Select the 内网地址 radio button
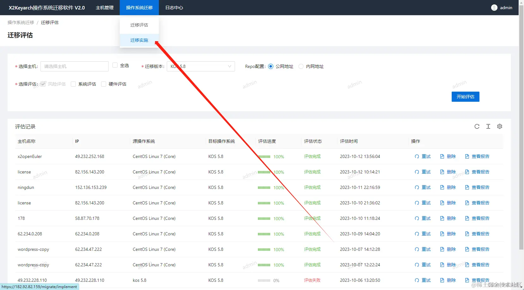 coord(301,66)
